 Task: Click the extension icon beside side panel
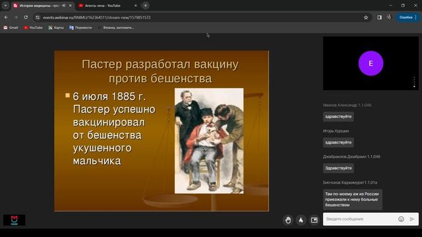click(389, 18)
